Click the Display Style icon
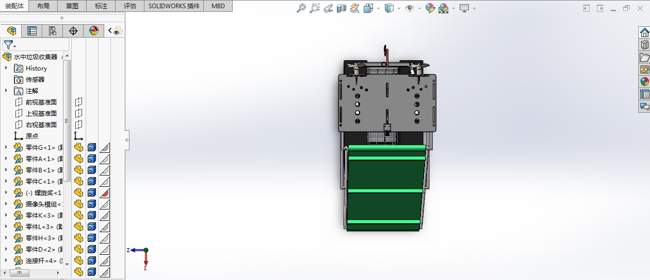Viewport: 650px width, 280px height. pyautogui.click(x=390, y=8)
